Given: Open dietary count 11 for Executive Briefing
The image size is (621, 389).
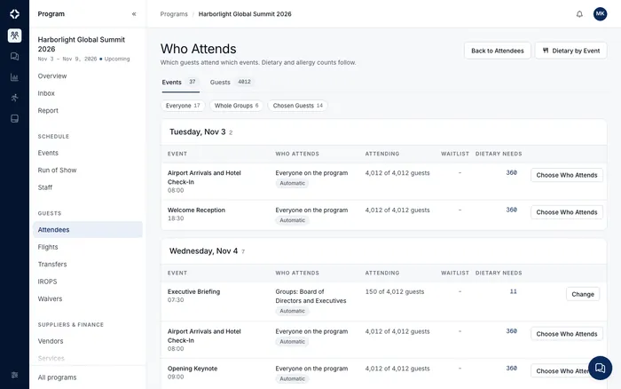Looking at the screenshot, I should pos(514,291).
